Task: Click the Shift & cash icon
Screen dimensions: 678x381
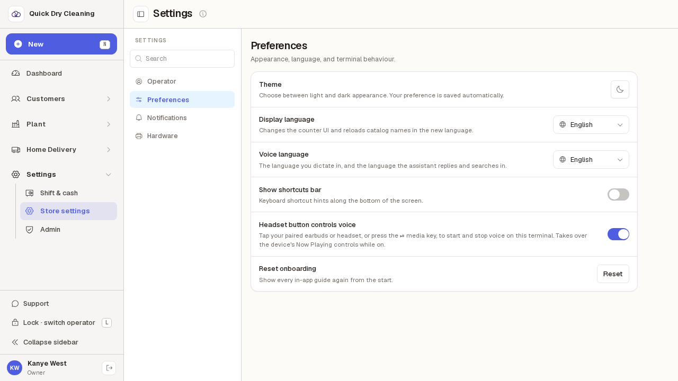Action: click(30, 193)
